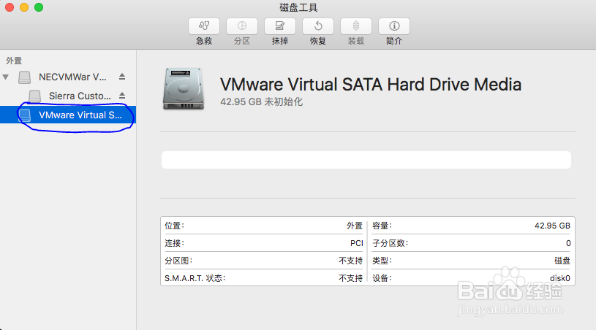This screenshot has width=596, height=330.
Task: Click the 磁盘工具 window title
Action: click(298, 7)
